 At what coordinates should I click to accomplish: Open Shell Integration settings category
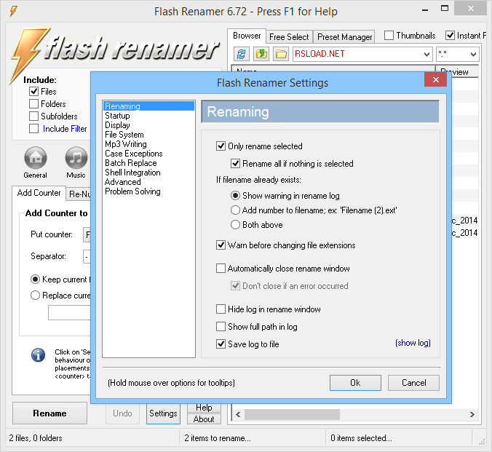[x=132, y=172]
